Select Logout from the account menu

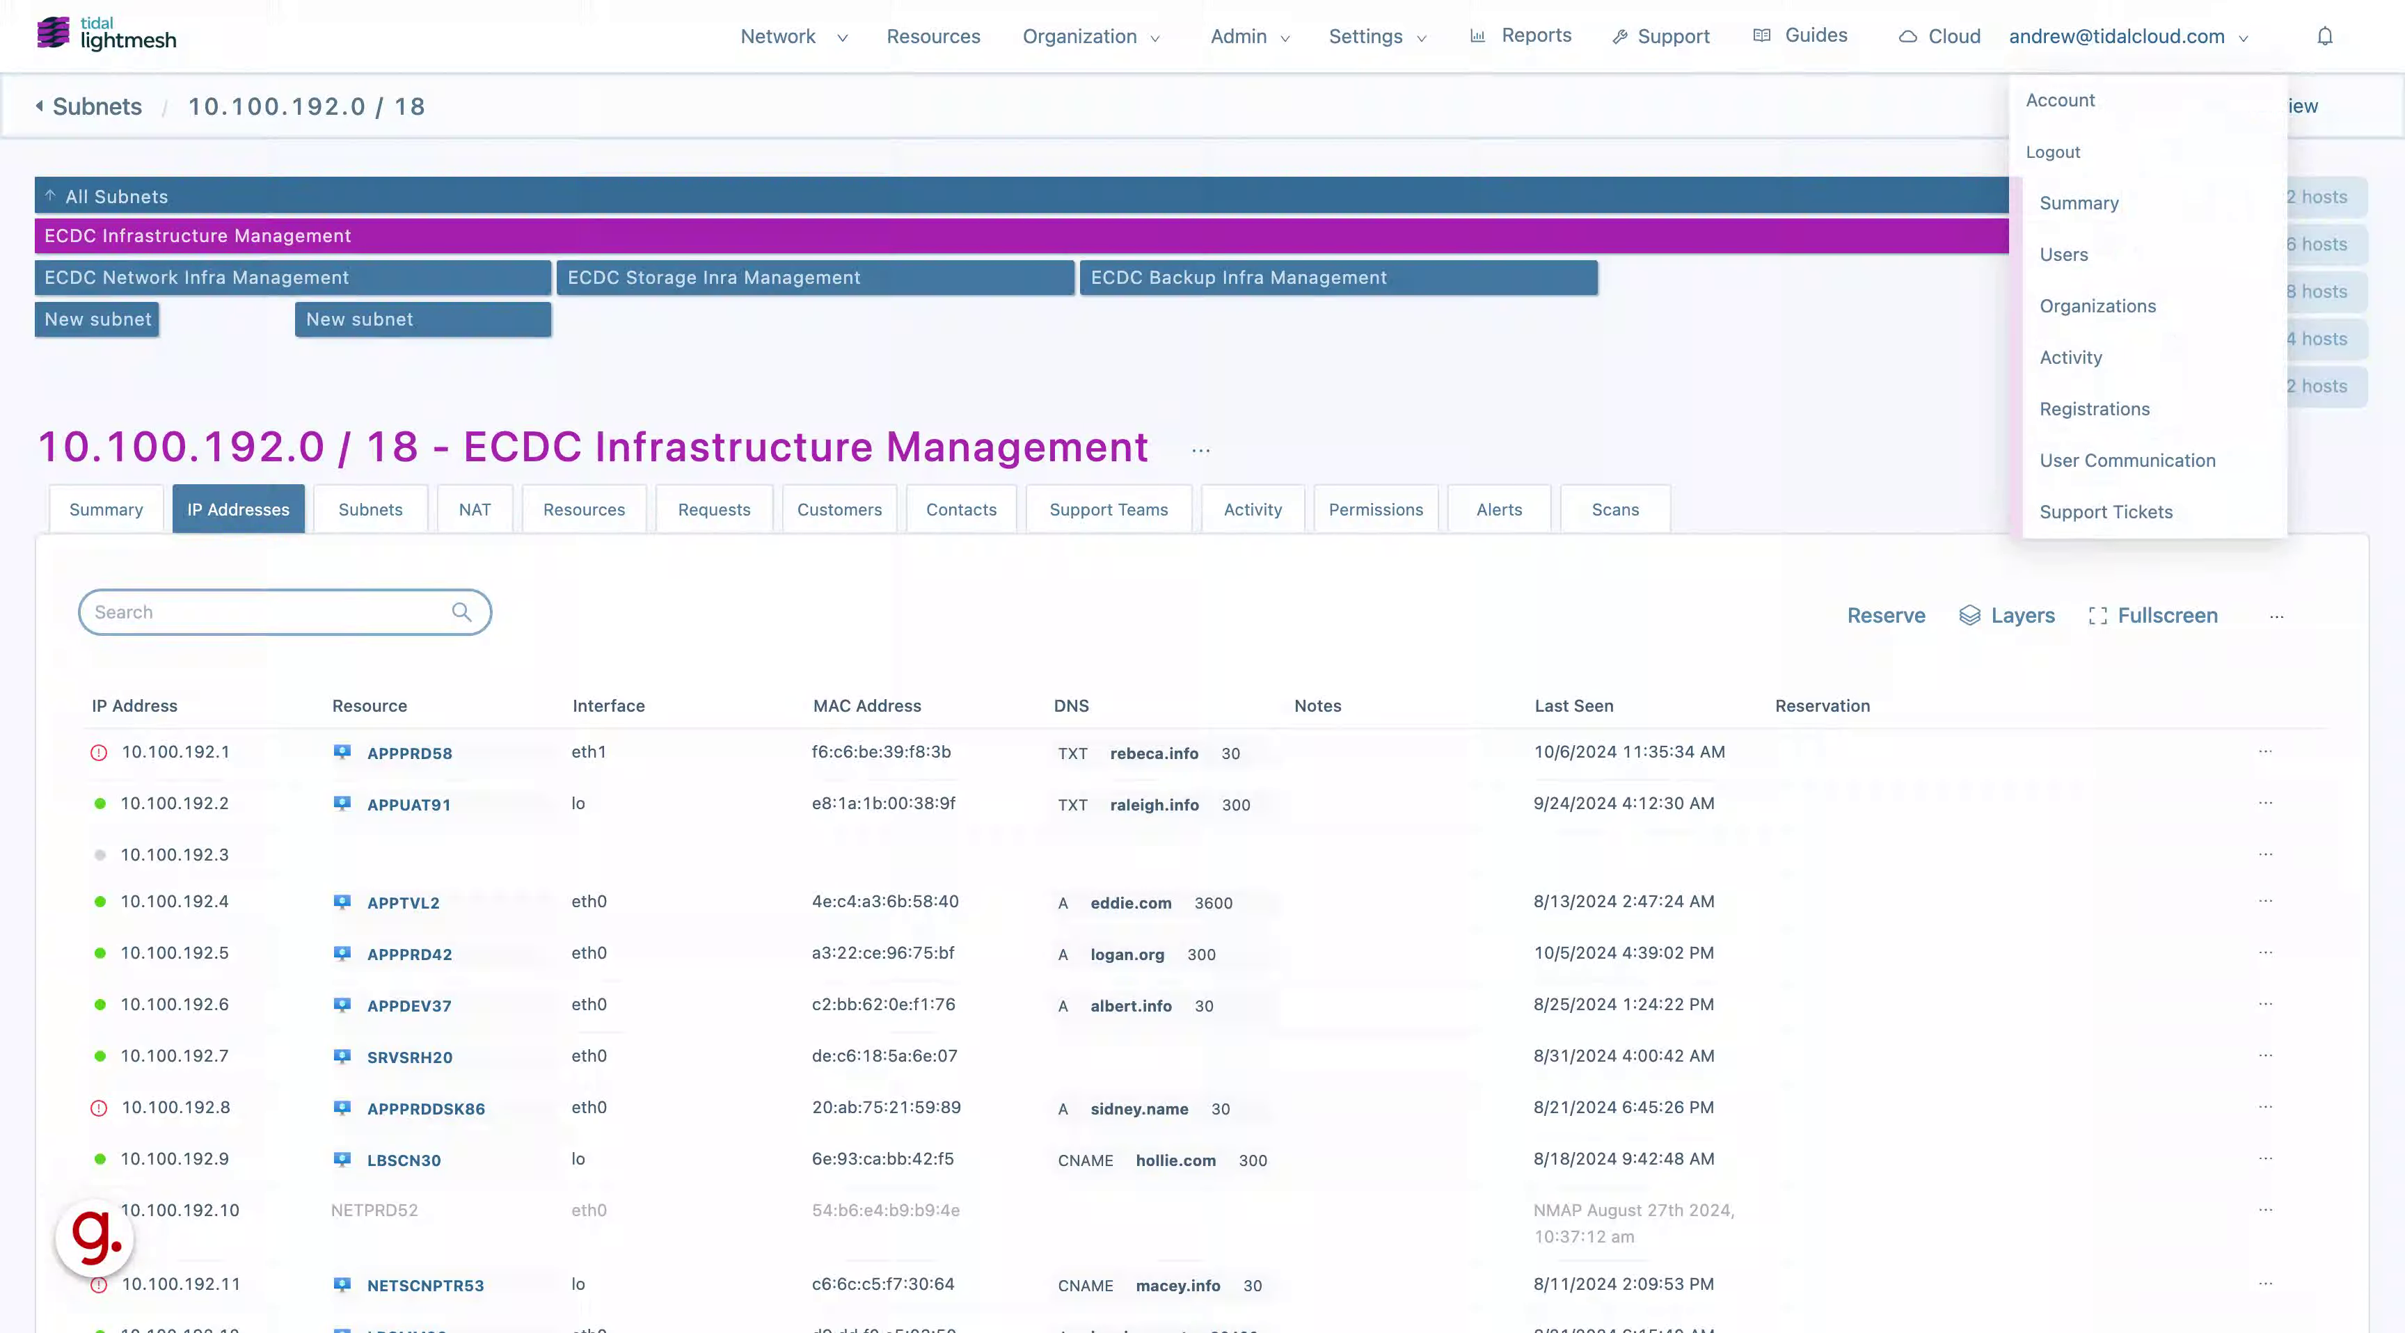[x=2053, y=152]
